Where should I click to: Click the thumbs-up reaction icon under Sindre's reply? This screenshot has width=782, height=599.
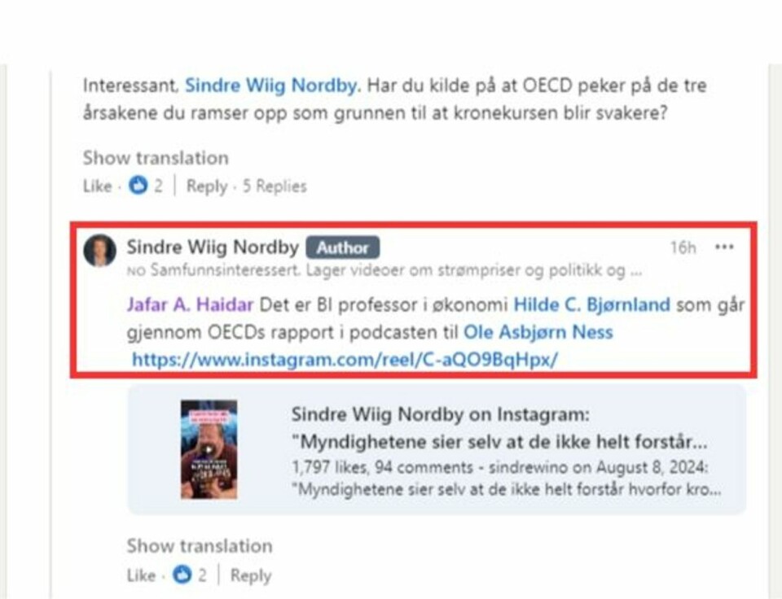pos(182,575)
